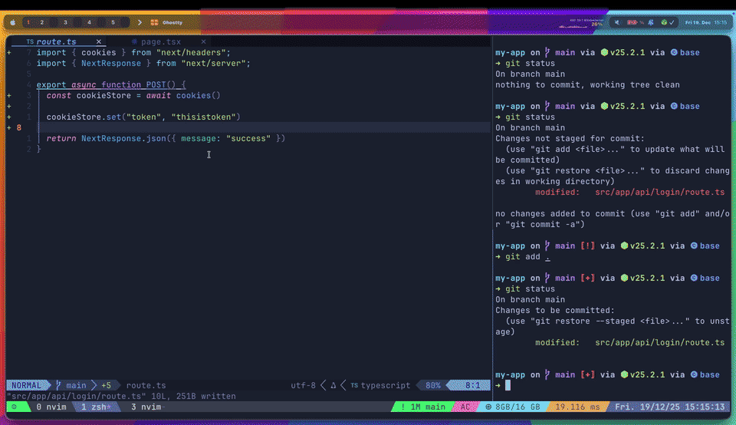Click the git add . command in terminal
736x425 pixels.
pos(527,257)
